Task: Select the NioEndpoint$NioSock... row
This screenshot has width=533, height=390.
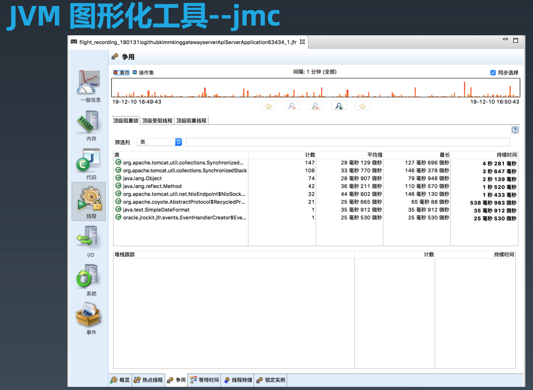Action: [316, 194]
